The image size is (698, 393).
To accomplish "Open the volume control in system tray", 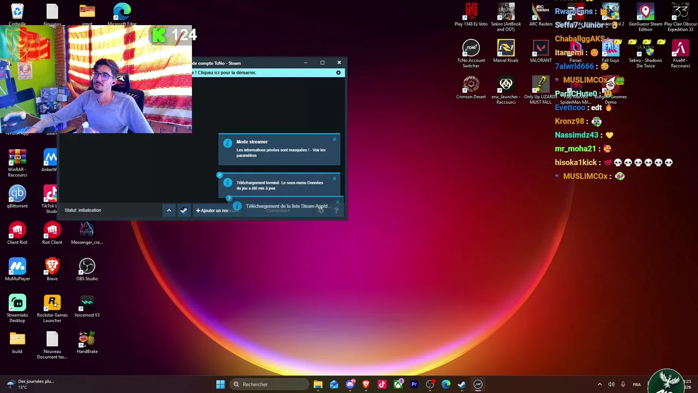I will pyautogui.click(x=611, y=384).
